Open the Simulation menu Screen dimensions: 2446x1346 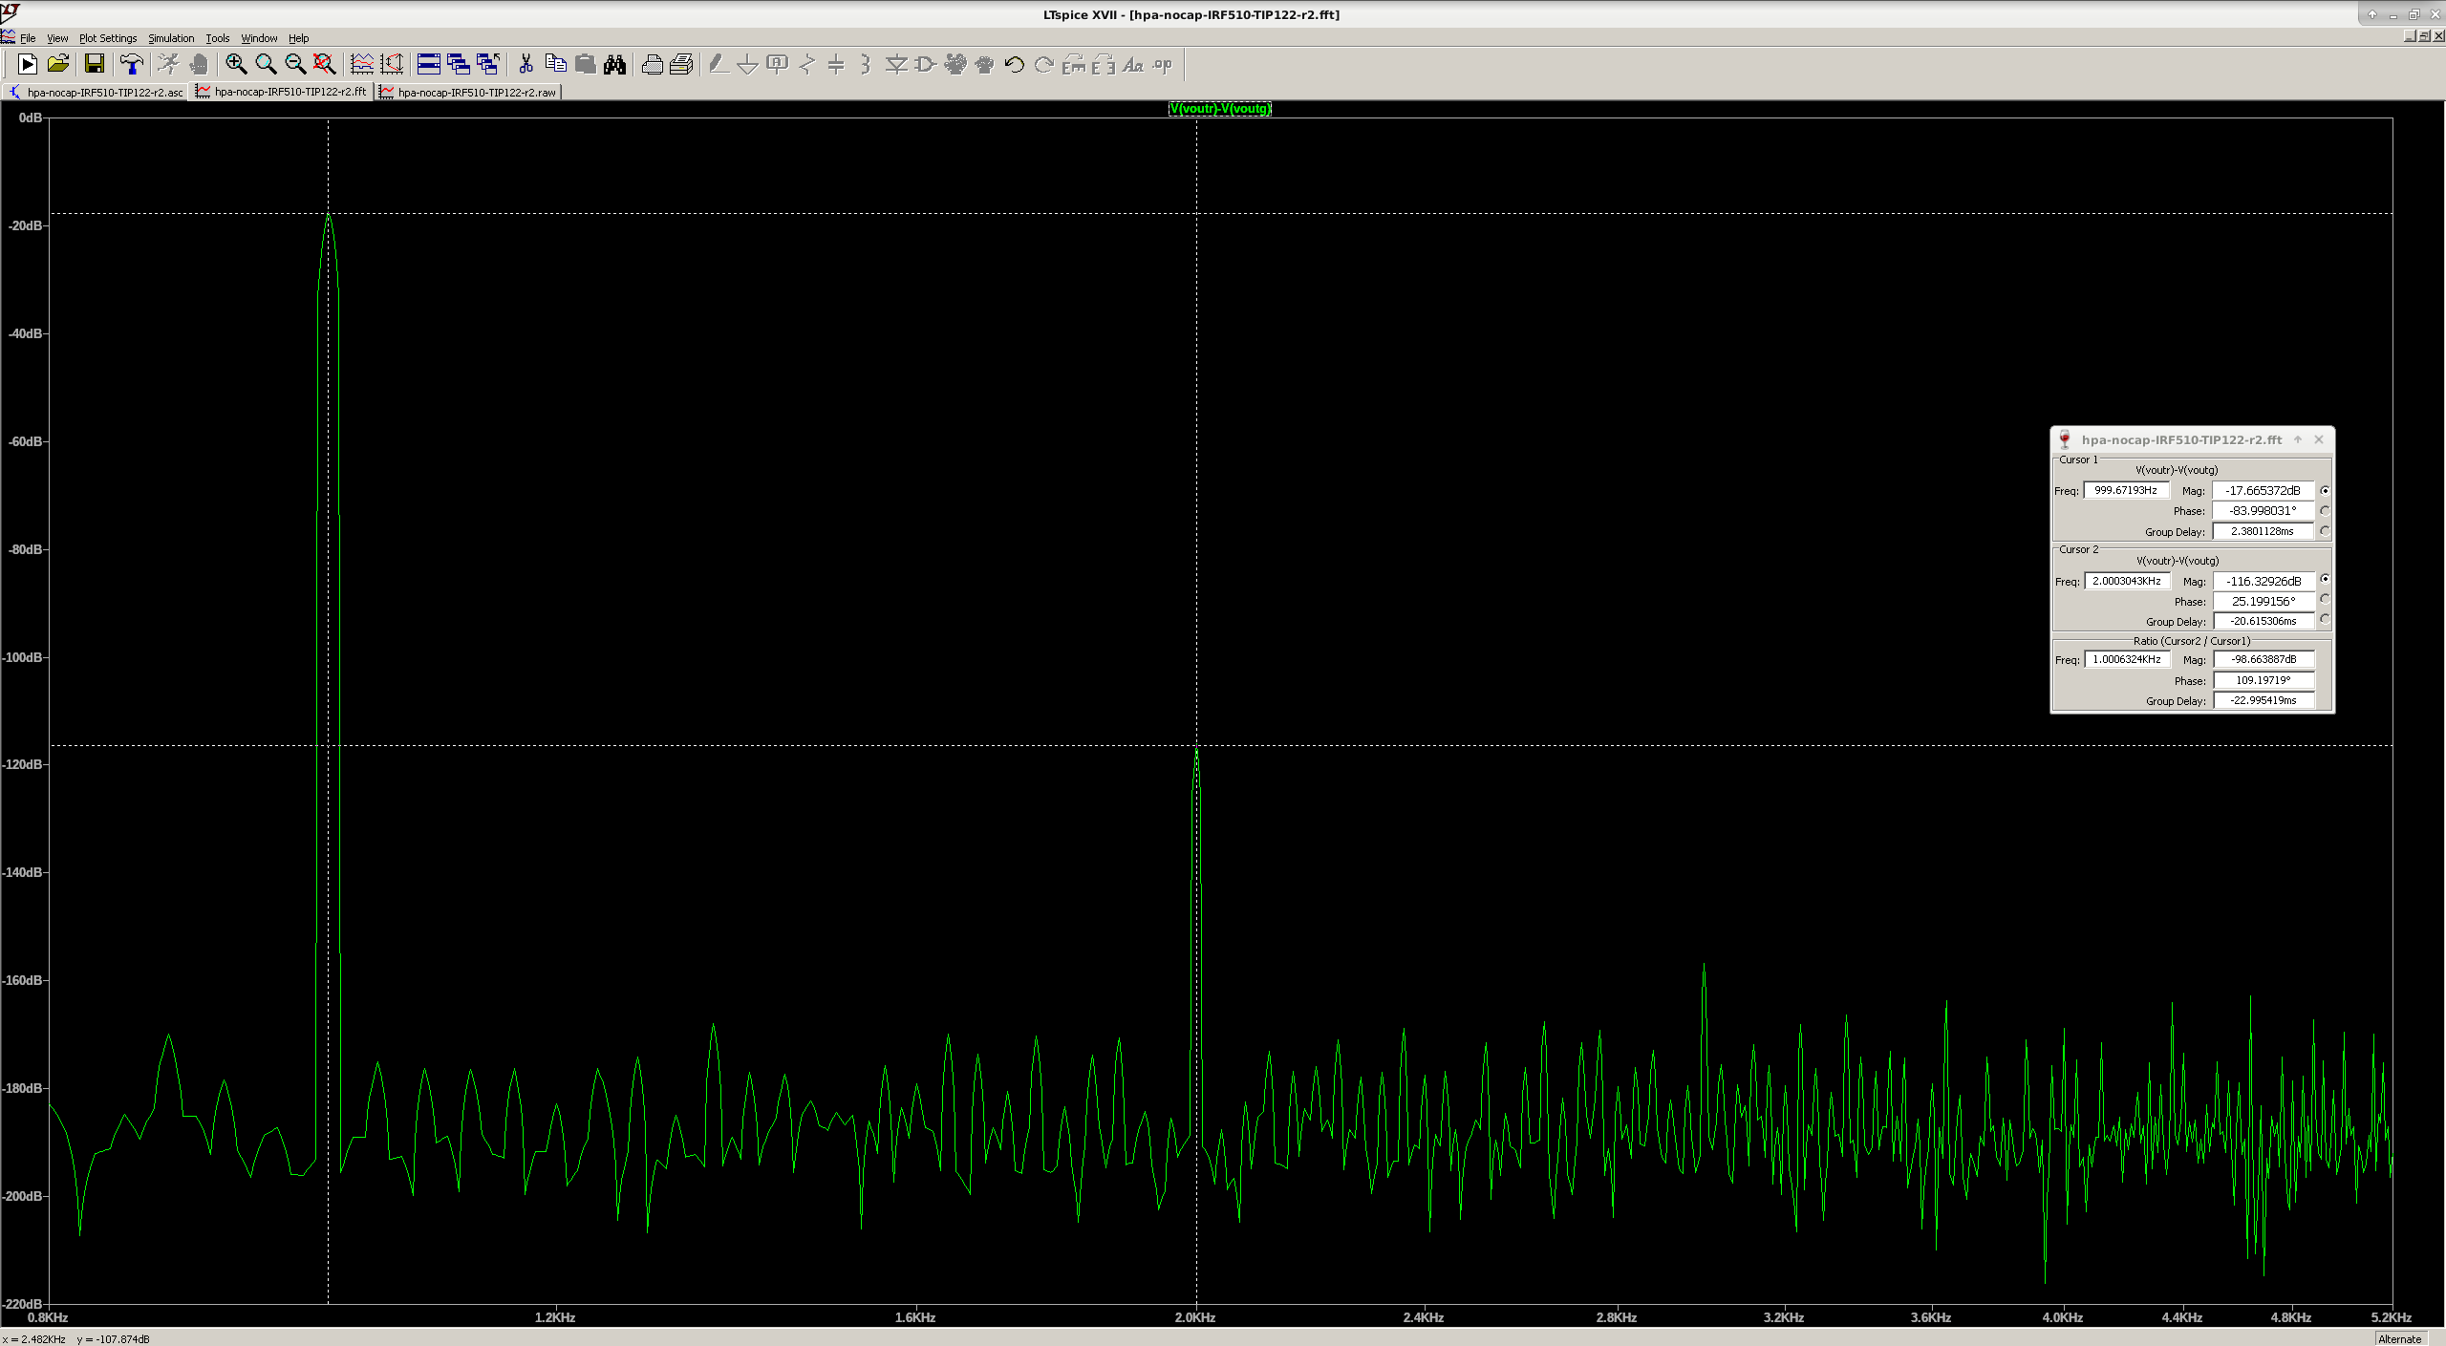click(171, 38)
